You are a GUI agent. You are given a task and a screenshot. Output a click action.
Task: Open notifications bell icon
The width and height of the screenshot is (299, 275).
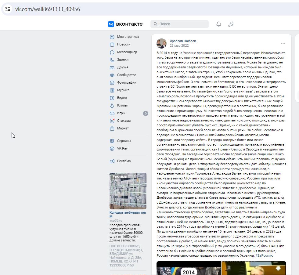(219, 24)
